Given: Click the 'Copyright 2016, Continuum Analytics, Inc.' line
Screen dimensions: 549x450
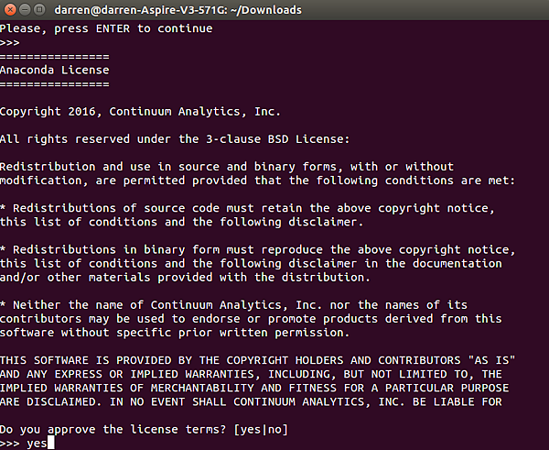Looking at the screenshot, I should tap(140, 112).
